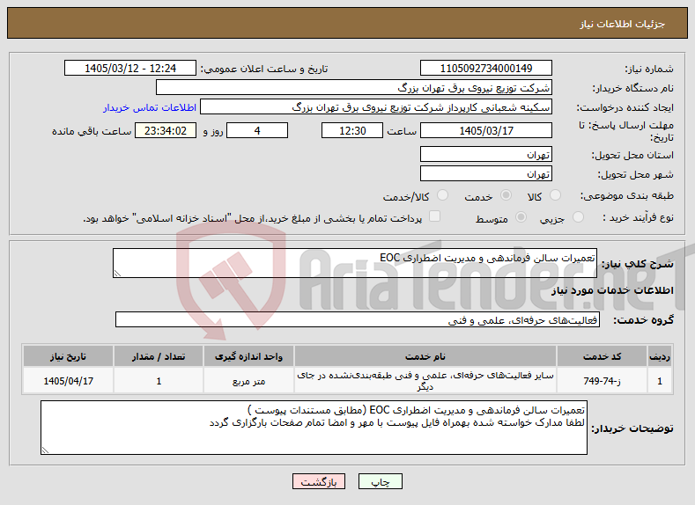Click the تاریخ نیاز column header
The image size is (695, 505).
coord(68,356)
